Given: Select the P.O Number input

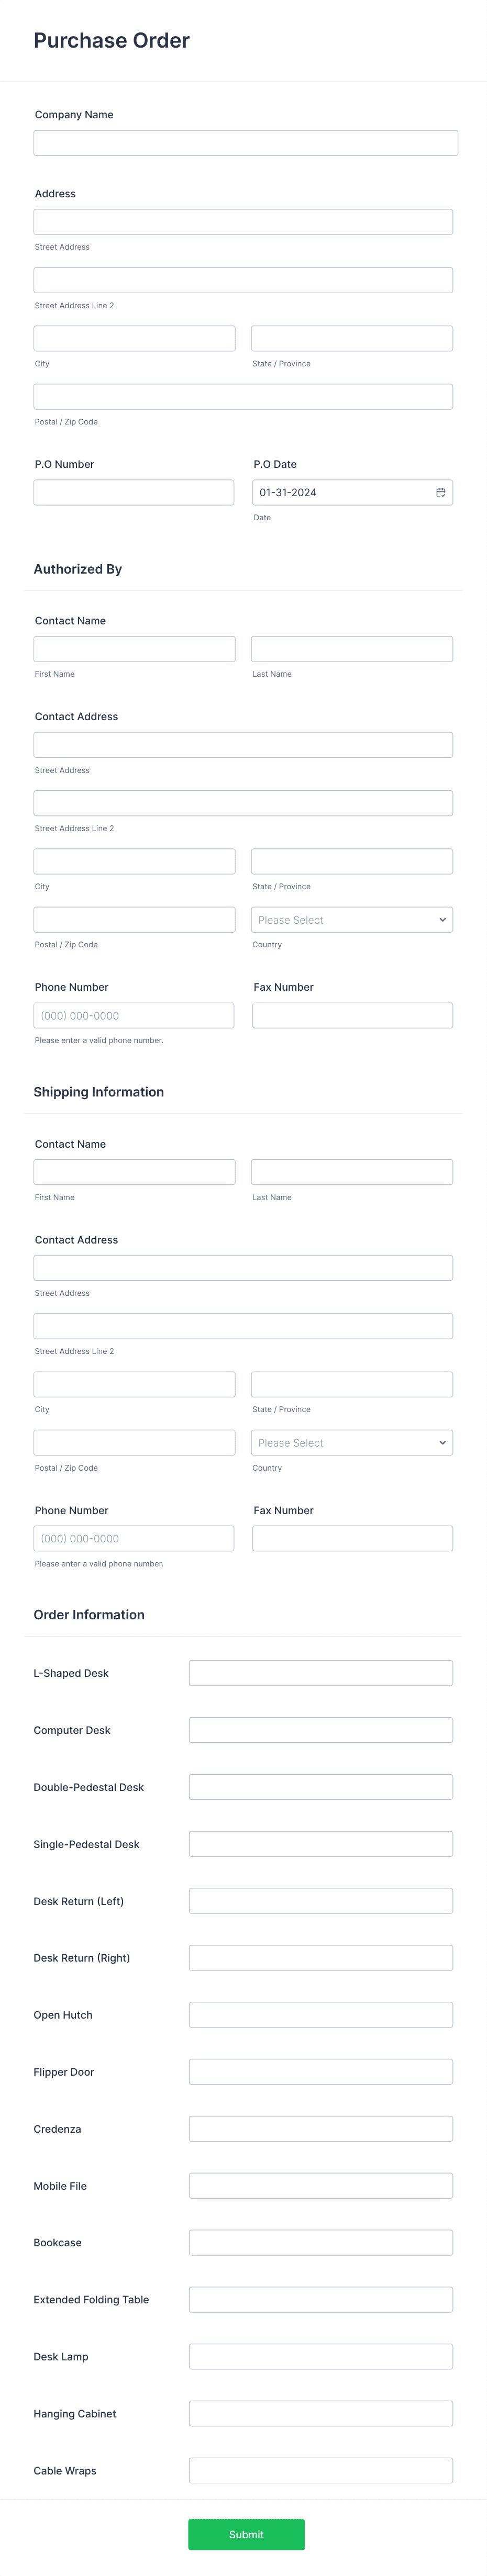Looking at the screenshot, I should click(x=134, y=492).
